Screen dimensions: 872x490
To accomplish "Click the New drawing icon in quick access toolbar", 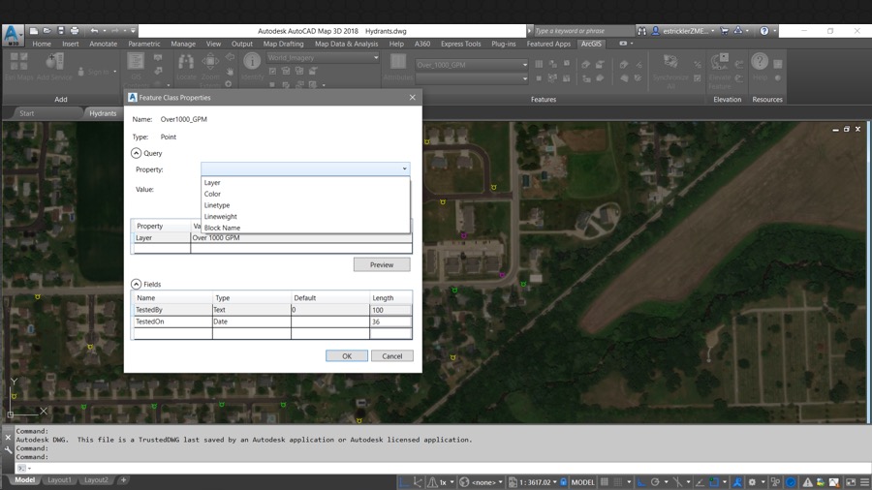I will point(33,31).
